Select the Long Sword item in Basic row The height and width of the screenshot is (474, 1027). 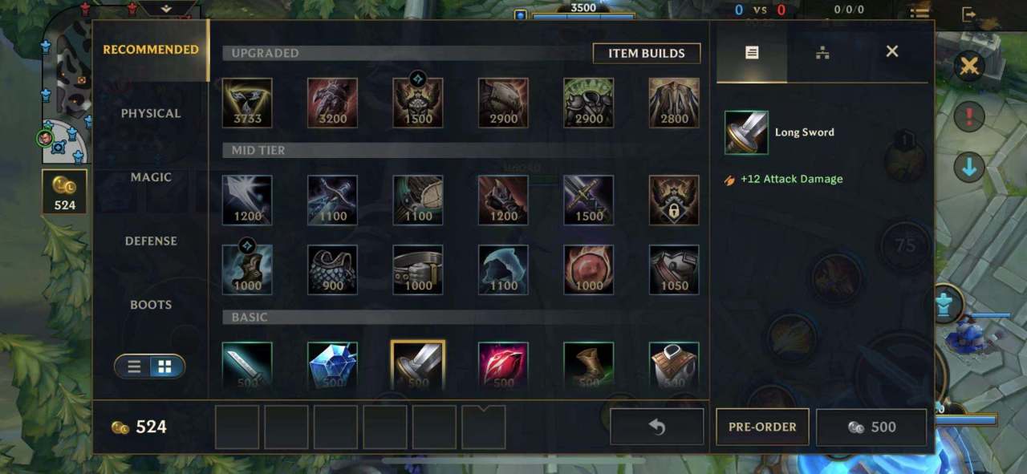418,366
